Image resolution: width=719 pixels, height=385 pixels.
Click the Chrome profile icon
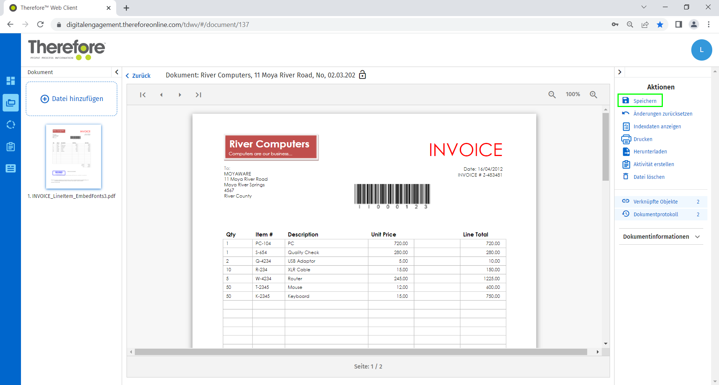pyautogui.click(x=694, y=25)
